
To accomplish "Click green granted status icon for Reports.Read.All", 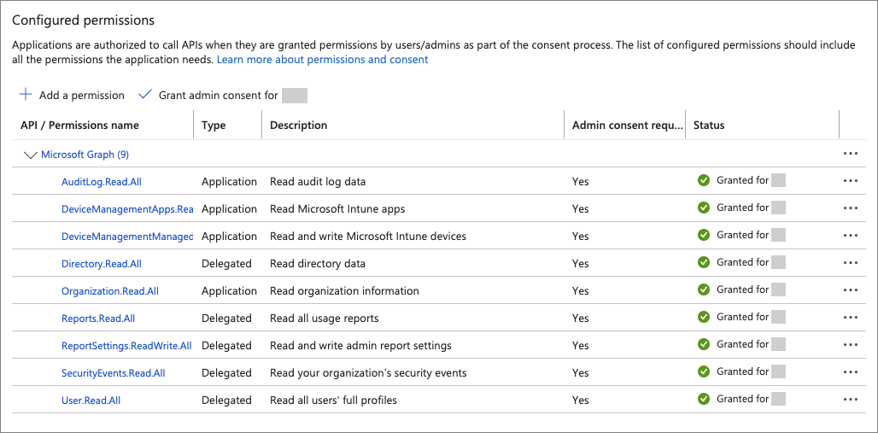I will pyautogui.click(x=703, y=317).
